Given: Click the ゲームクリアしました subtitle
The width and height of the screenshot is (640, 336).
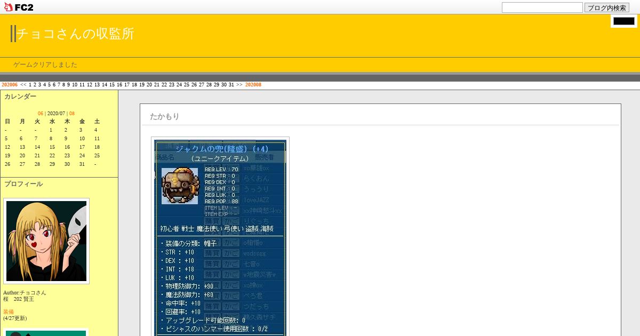Looking at the screenshot, I should click(x=45, y=65).
